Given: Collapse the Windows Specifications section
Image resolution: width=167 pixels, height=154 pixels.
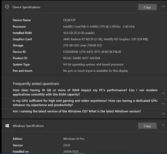Looking at the screenshot, I should pyautogui.click(x=163, y=126).
